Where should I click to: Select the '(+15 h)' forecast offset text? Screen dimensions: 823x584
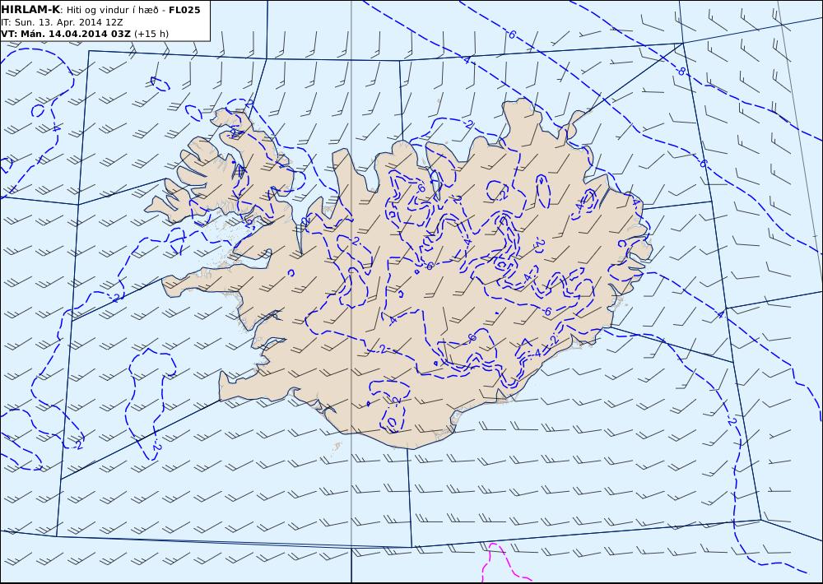point(151,34)
